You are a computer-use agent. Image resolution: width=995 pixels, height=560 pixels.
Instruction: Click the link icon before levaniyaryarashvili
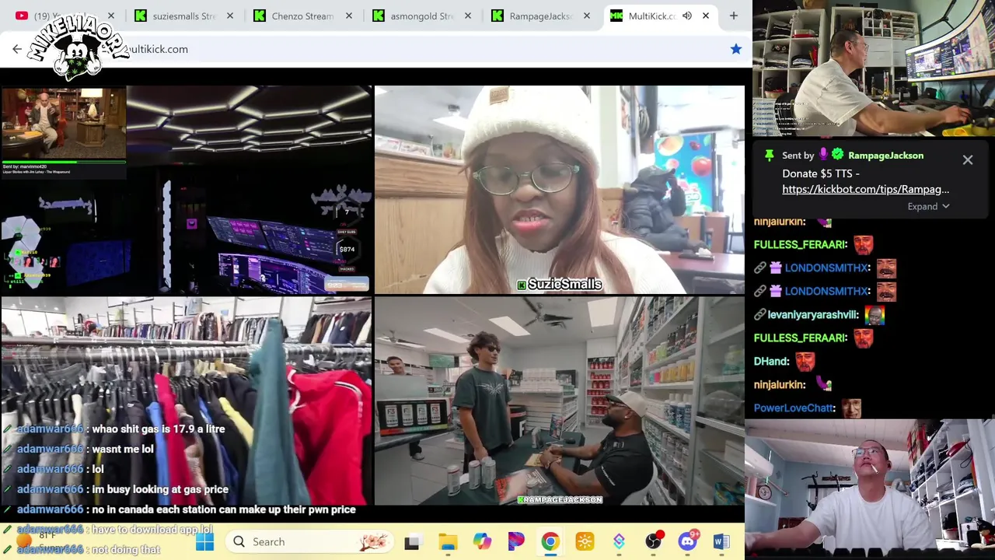(x=759, y=314)
